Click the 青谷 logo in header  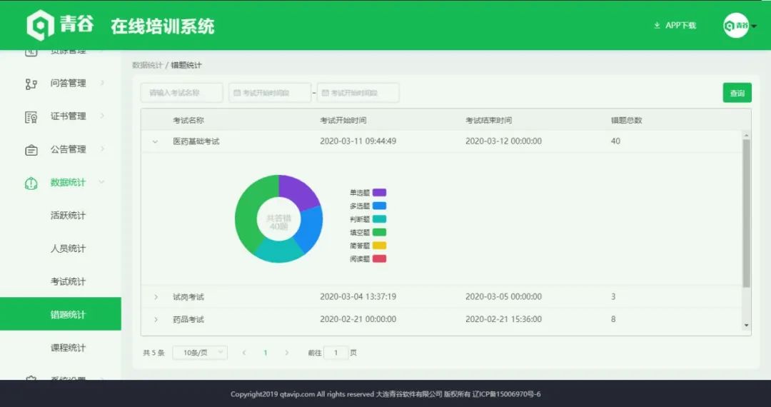61,26
